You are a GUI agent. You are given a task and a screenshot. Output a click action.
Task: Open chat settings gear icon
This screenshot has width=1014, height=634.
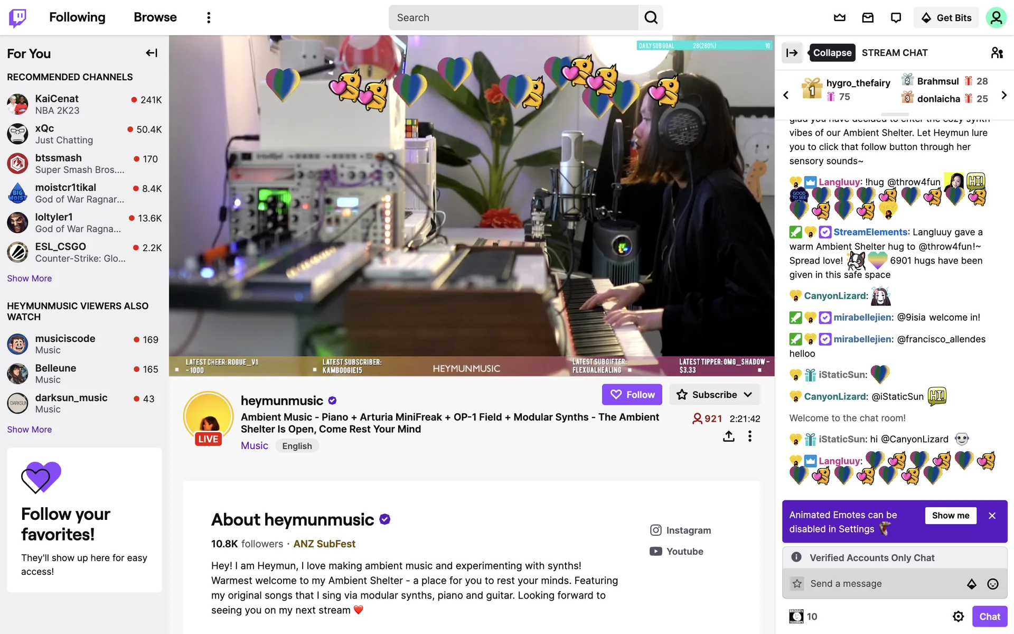coord(958,617)
